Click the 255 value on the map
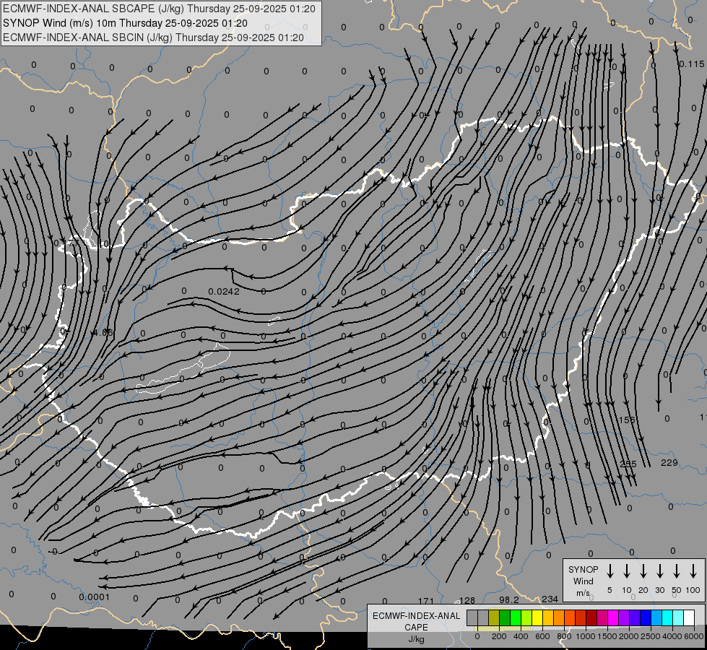707x650 pixels. pos(628,464)
